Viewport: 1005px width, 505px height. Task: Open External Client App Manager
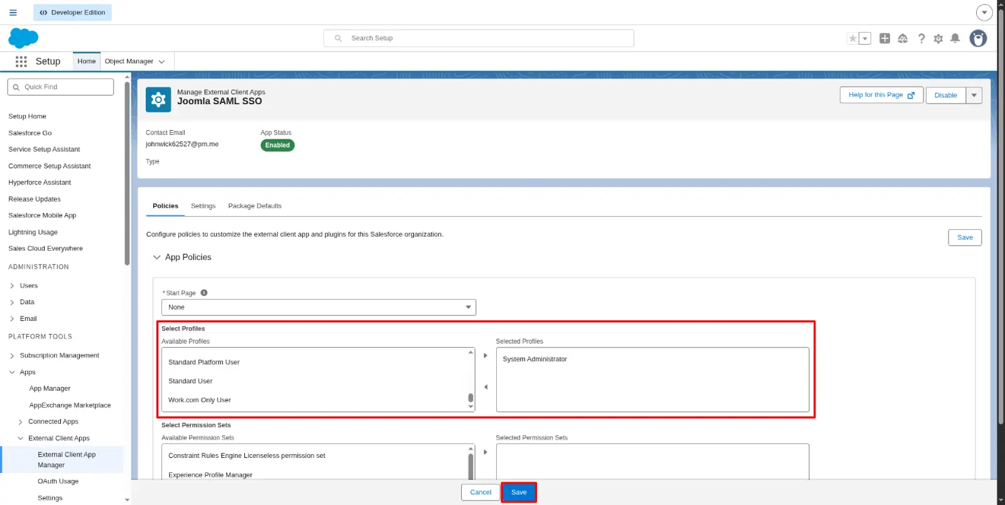[x=67, y=460]
